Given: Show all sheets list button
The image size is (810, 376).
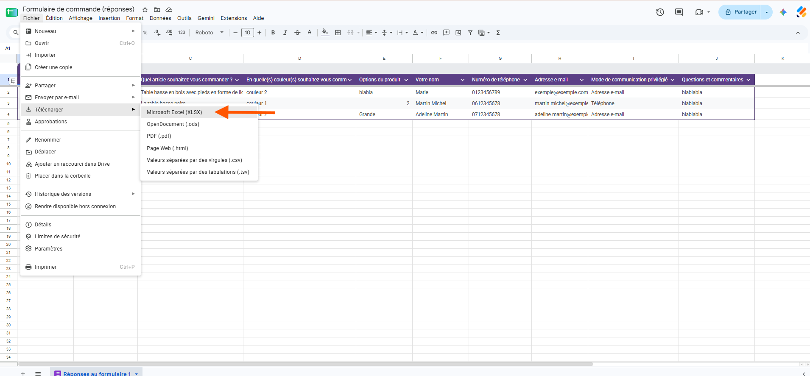Looking at the screenshot, I should coord(38,373).
